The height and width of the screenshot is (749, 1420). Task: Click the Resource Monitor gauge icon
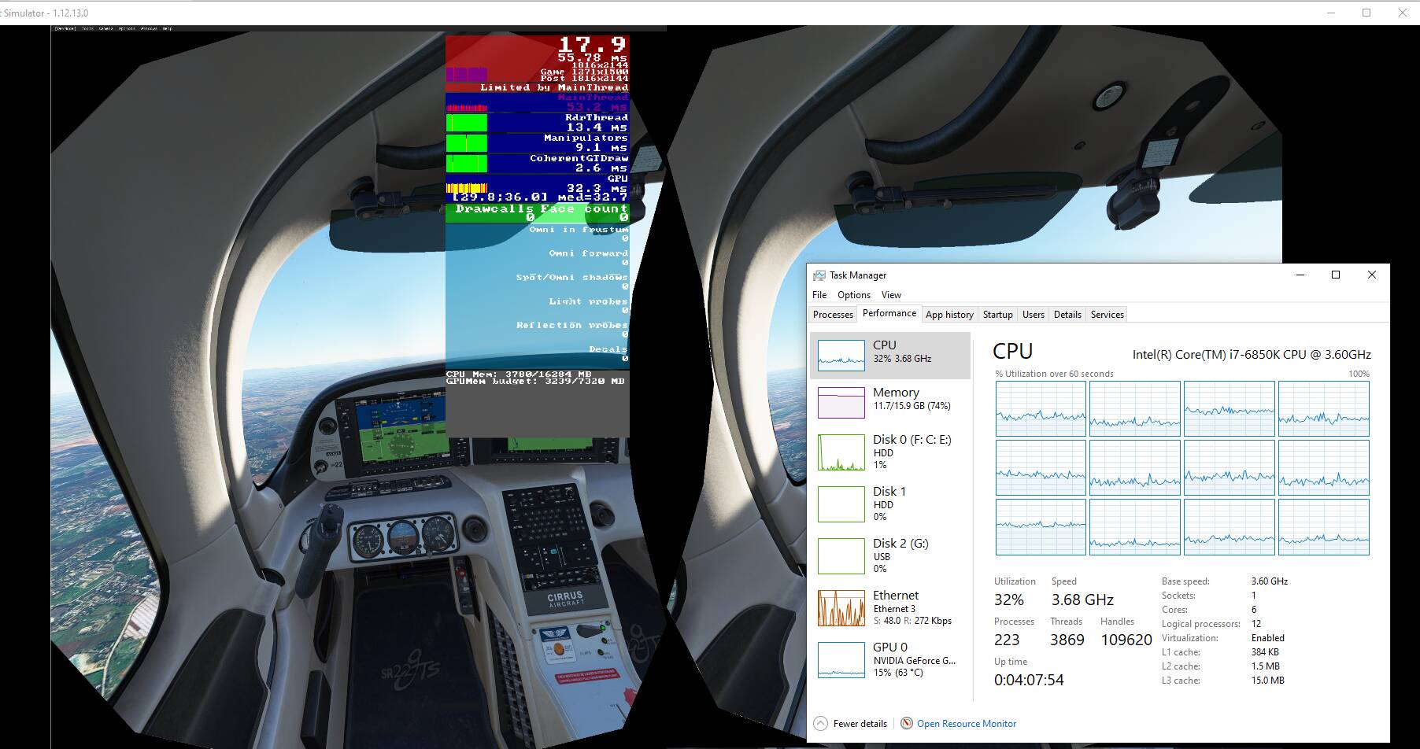tap(907, 723)
